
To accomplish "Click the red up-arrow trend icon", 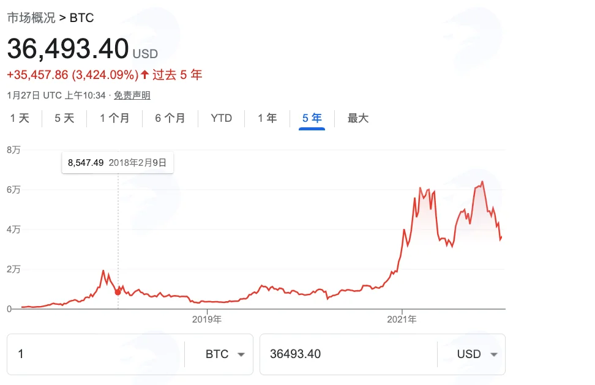I will click(144, 74).
